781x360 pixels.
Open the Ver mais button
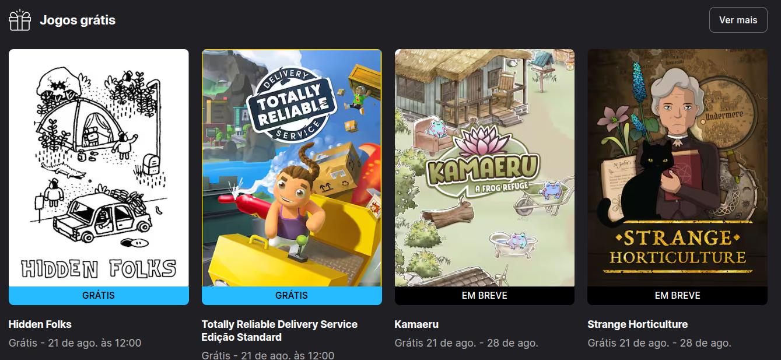738,20
